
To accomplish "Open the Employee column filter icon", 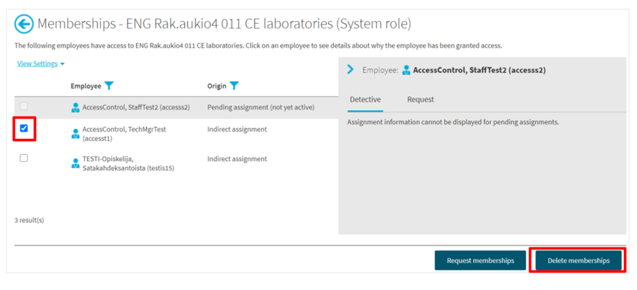I will coord(109,86).
